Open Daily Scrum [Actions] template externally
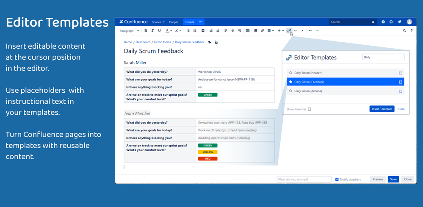 (x=401, y=91)
